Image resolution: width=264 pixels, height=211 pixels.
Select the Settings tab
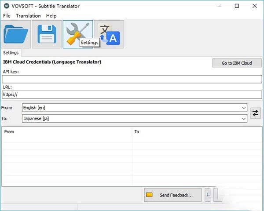tap(11, 53)
